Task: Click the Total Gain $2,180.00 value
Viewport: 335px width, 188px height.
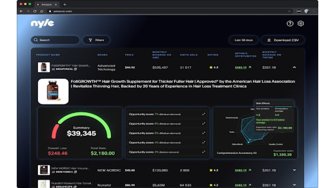Action: 103,153
